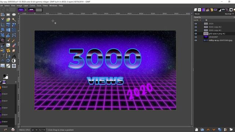Select the Warp Transform tool

point(8,35)
